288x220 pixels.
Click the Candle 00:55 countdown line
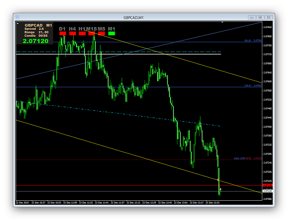pos(36,36)
